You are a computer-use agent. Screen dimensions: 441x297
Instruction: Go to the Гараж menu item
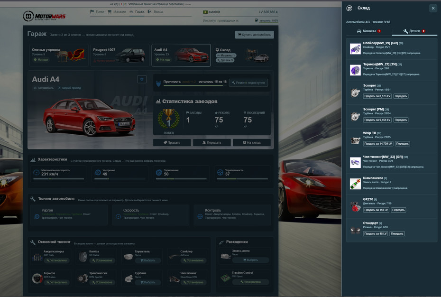tap(137, 12)
